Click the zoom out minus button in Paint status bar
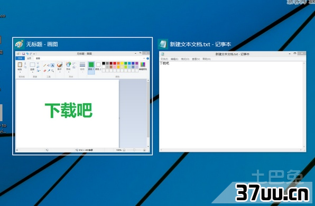The height and width of the screenshot is (206, 315). click(124, 150)
